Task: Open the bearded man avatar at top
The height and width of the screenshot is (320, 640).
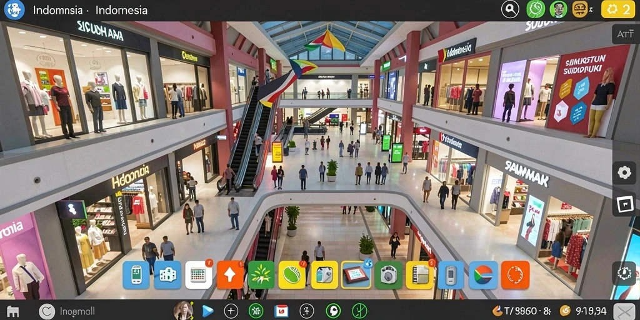Action: (558, 9)
